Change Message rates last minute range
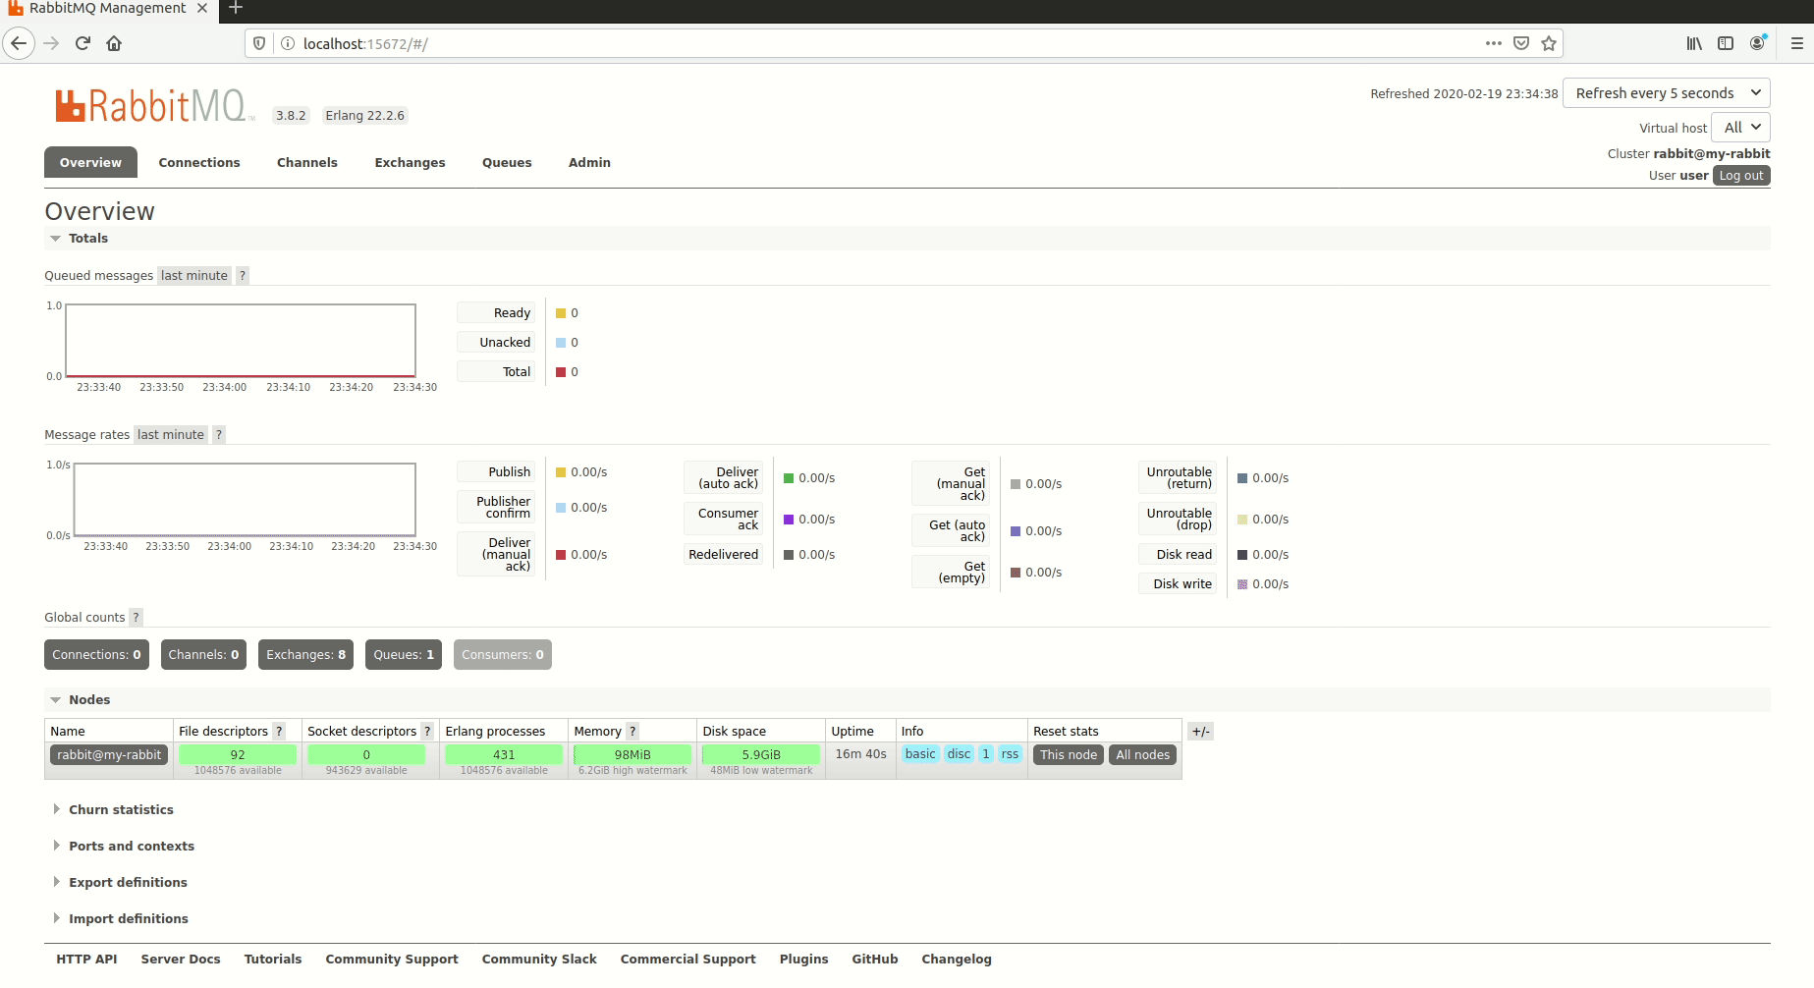 click(171, 435)
